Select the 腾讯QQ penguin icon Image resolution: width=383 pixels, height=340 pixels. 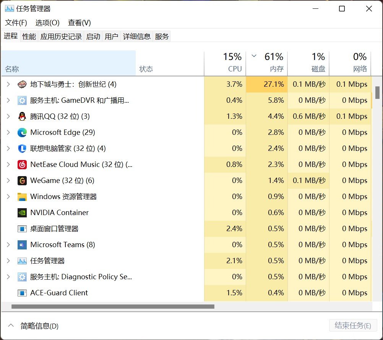[x=22, y=117]
